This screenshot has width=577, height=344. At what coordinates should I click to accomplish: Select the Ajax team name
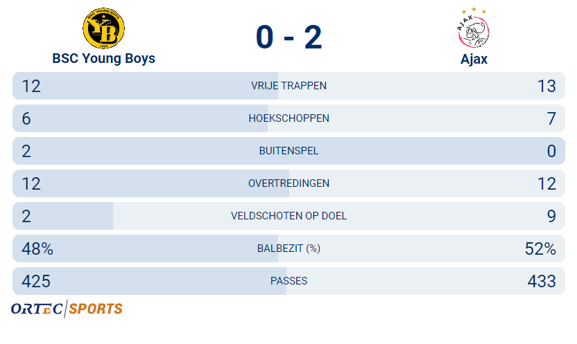474,59
